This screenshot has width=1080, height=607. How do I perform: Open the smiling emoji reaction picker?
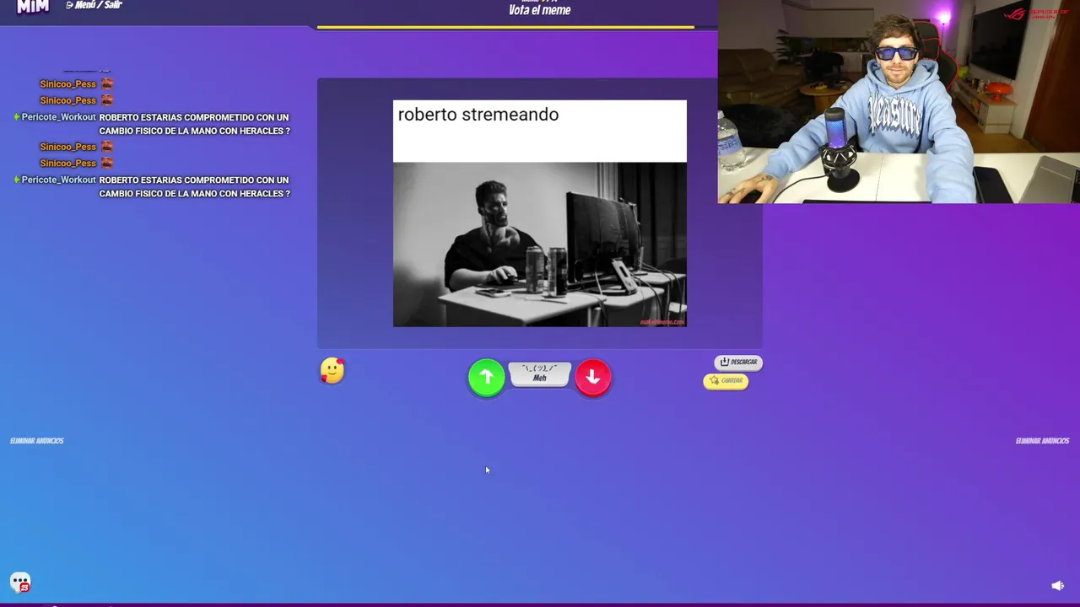332,371
